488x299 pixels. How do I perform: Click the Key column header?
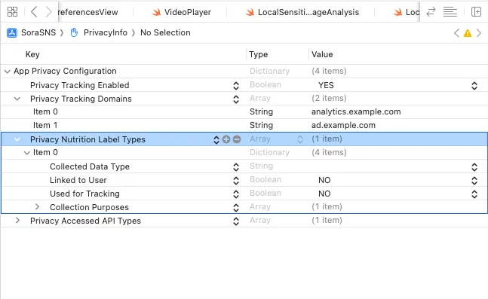(32, 54)
